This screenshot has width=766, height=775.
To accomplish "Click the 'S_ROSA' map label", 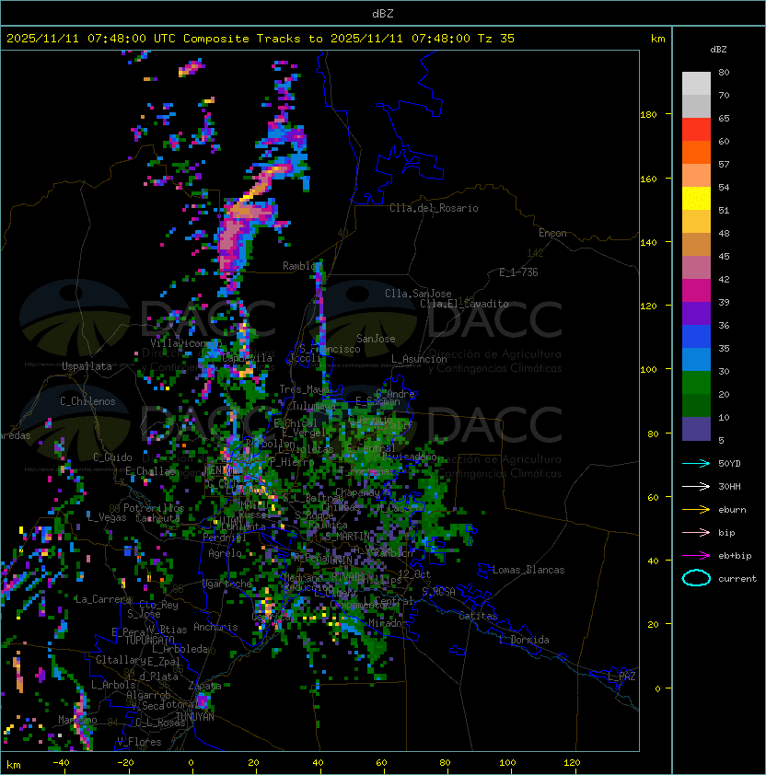I will [x=438, y=592].
